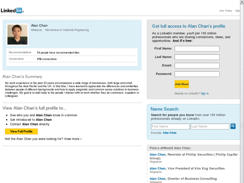Click the LinkedIn logo

pyautogui.click(x=12, y=10)
